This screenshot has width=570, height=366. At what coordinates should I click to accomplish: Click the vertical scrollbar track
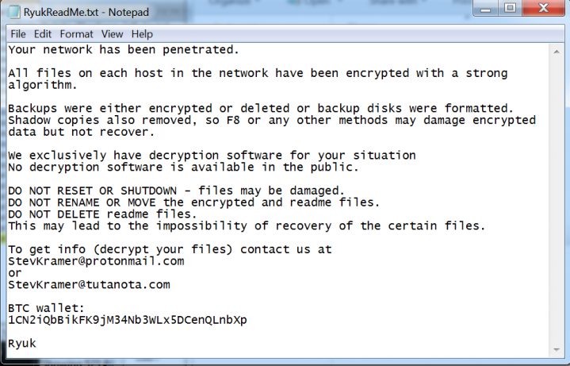[557, 201]
